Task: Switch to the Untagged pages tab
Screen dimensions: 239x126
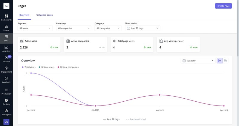Action: pos(45,15)
